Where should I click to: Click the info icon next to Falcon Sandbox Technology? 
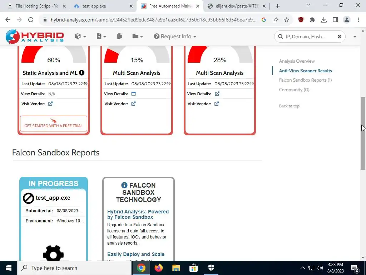(x=124, y=185)
